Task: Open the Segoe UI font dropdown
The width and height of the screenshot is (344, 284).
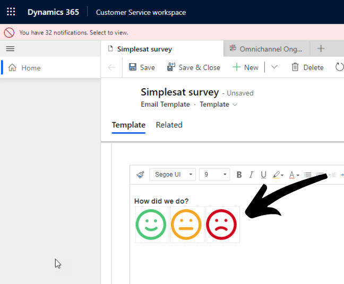Action: click(173, 175)
